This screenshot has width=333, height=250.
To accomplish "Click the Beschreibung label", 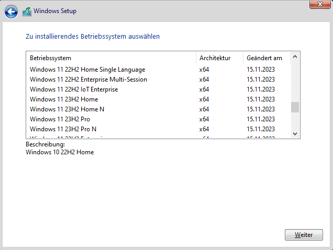I will [x=45, y=144].
